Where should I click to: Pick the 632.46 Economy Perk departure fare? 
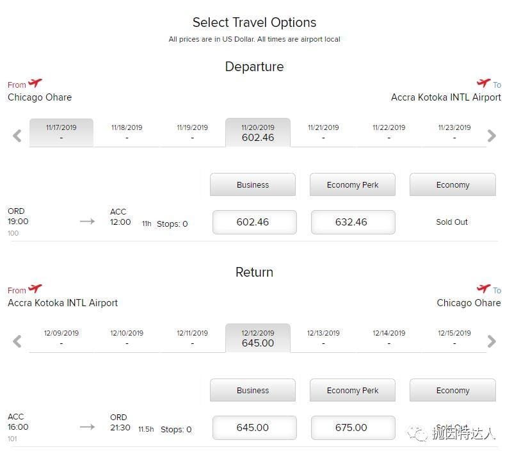pos(352,222)
